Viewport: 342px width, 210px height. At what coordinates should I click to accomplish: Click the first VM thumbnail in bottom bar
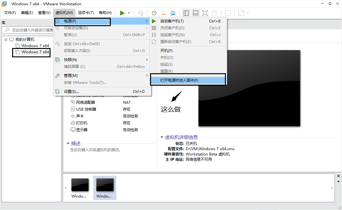80,188
